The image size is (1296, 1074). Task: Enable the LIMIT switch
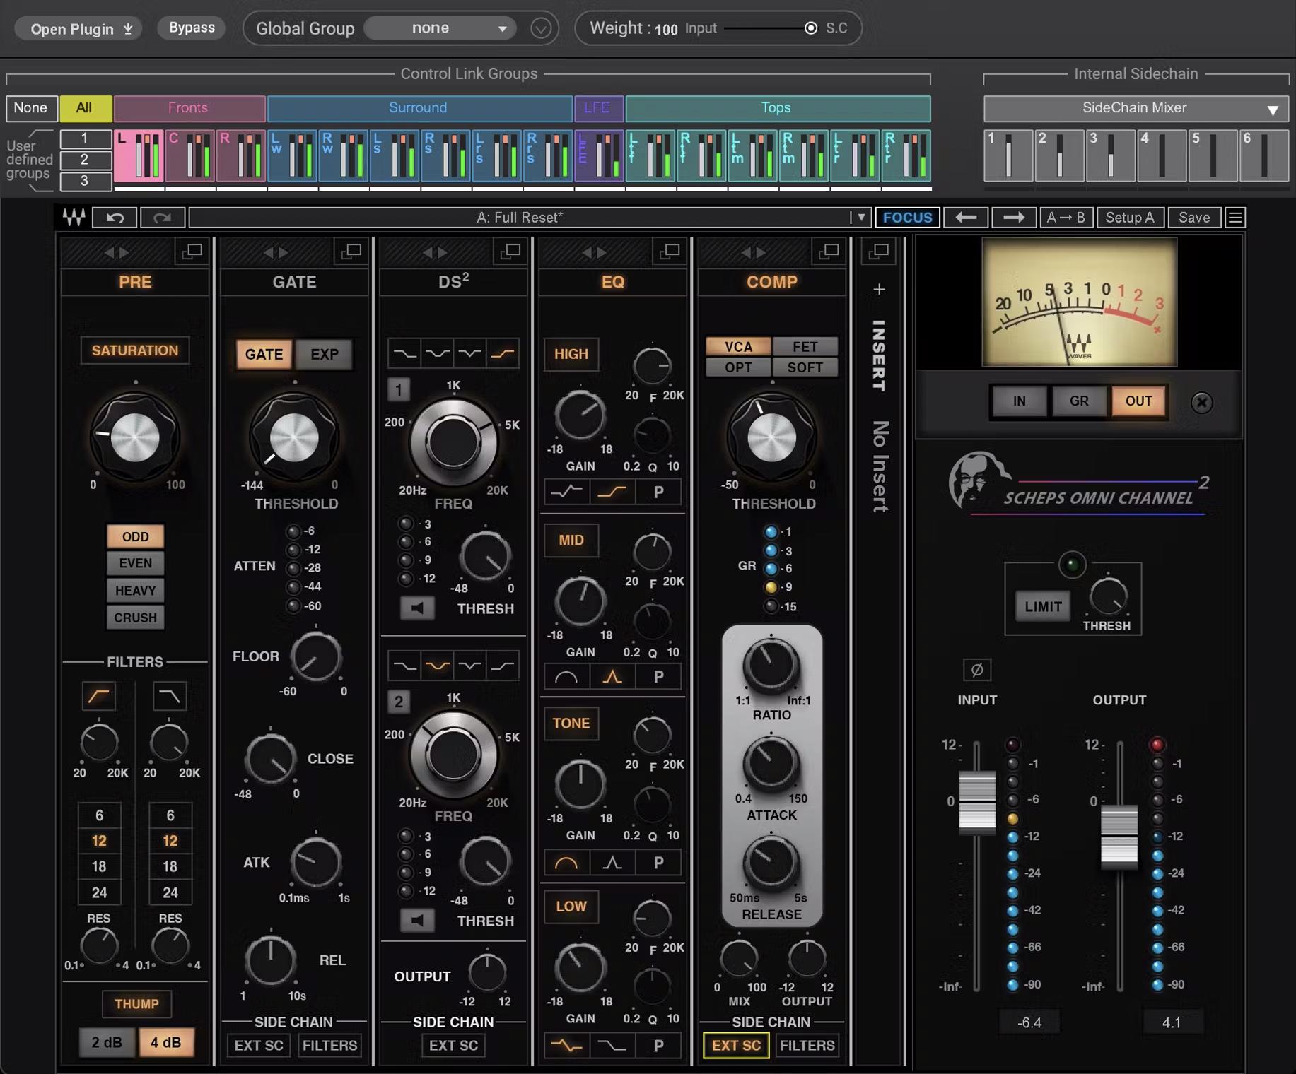(x=1043, y=606)
